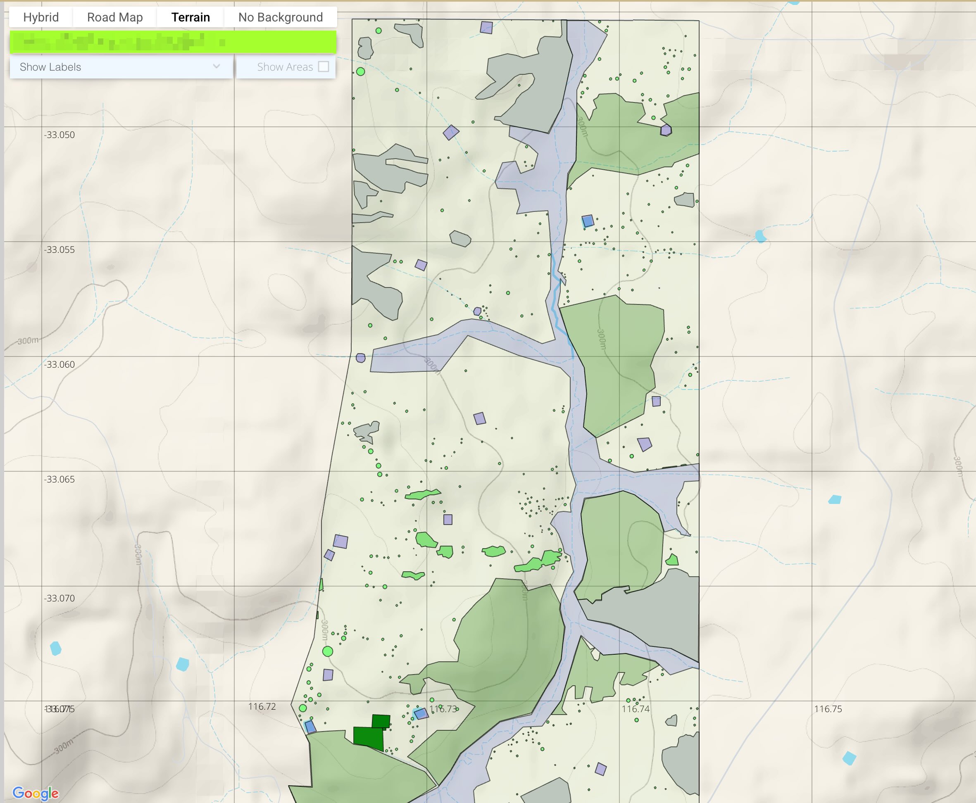Select the No Background option
The image size is (976, 803).
tap(281, 17)
